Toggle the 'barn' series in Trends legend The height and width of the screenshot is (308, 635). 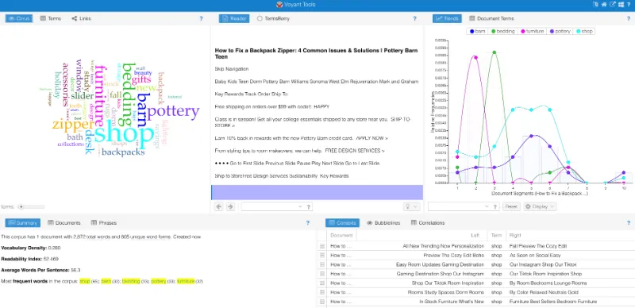coord(477,31)
